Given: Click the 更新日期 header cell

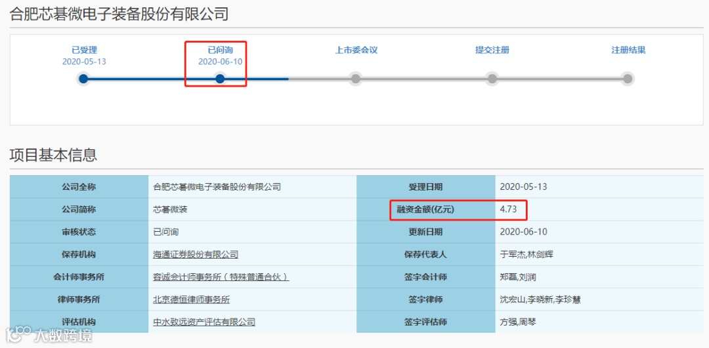Looking at the screenshot, I should click(x=426, y=232).
